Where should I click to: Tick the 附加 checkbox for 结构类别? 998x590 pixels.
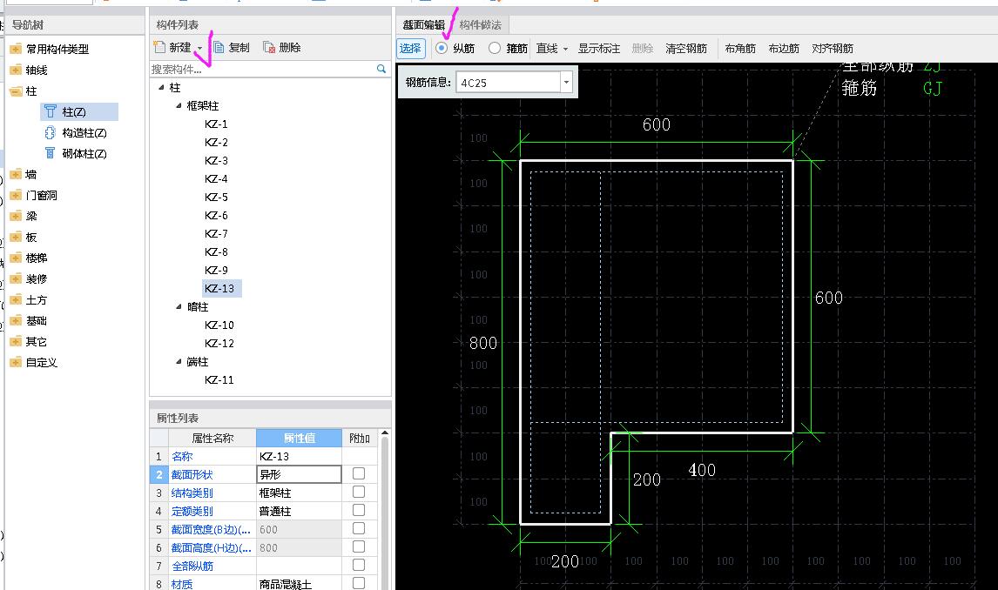pos(359,492)
